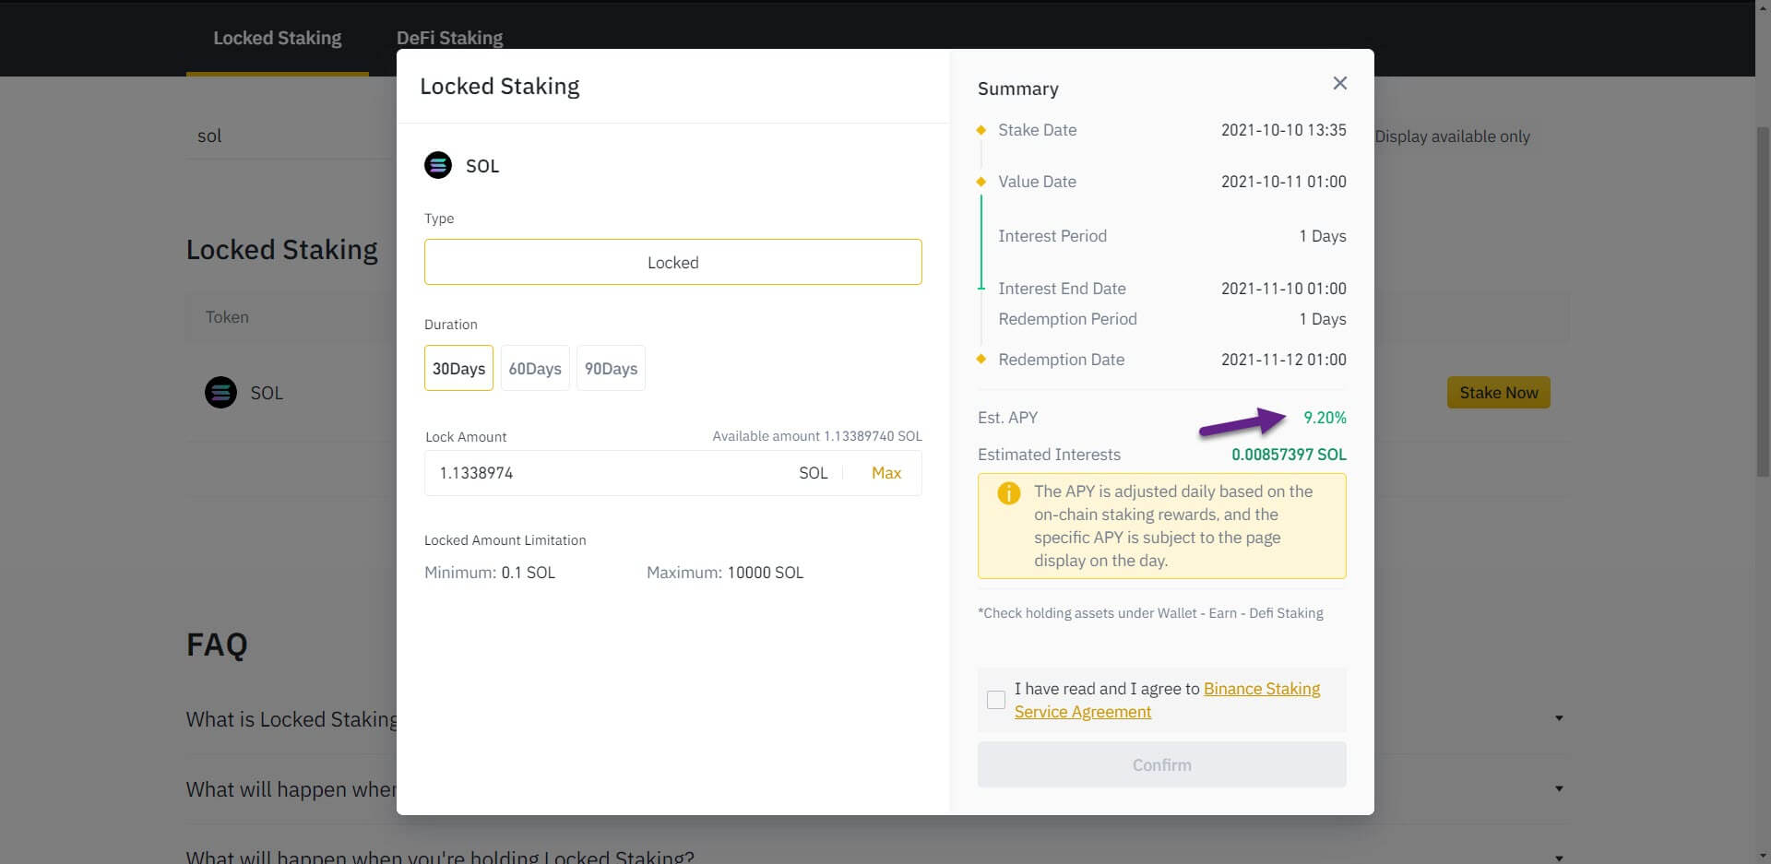
Task: Select the 60Days duration option
Action: pyautogui.click(x=535, y=368)
